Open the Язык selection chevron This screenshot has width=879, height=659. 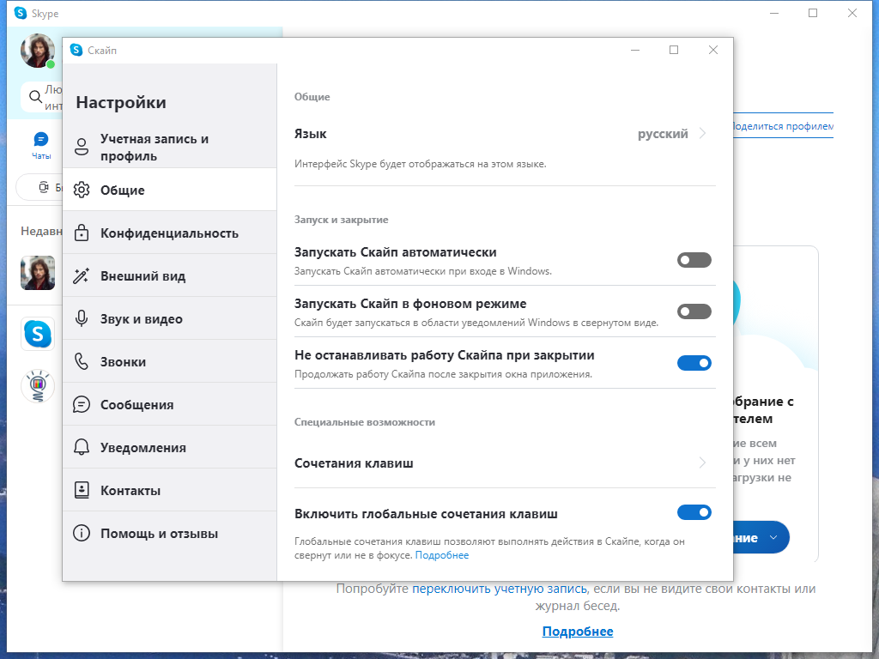702,134
